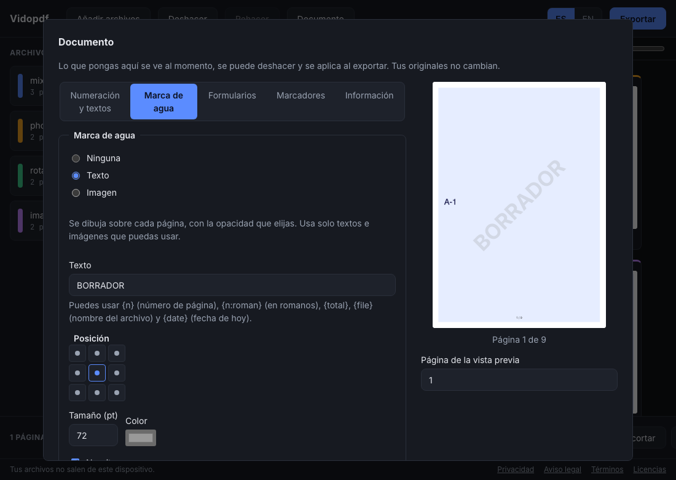676x480 pixels.
Task: Click the Exportar button behind the dialog
Action: 638,18
